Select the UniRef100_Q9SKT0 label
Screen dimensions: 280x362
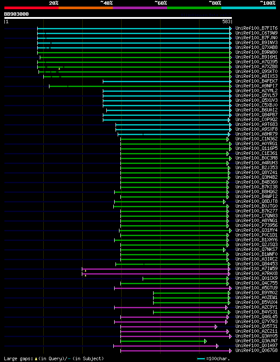(256, 72)
